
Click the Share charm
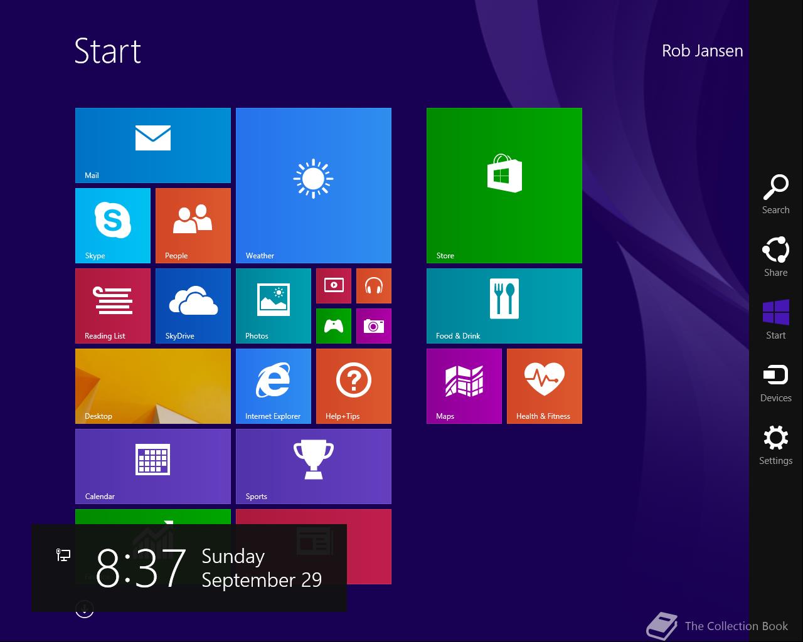776,257
